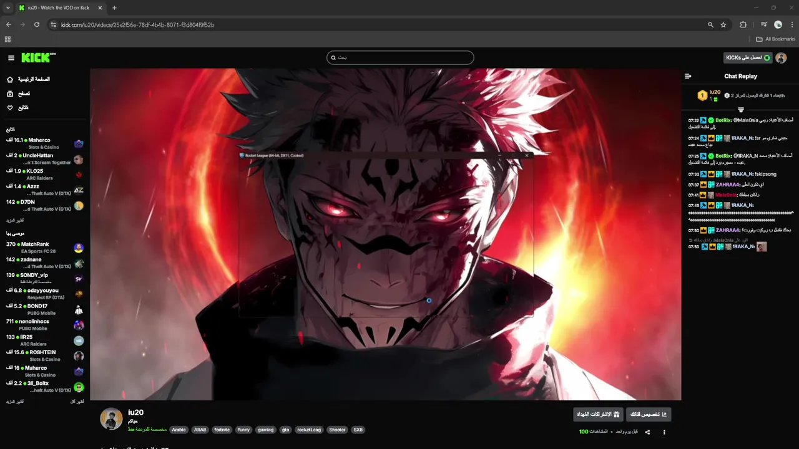Open Azzz channel in sidebar
Image resolution: width=799 pixels, height=449 pixels.
click(45, 190)
